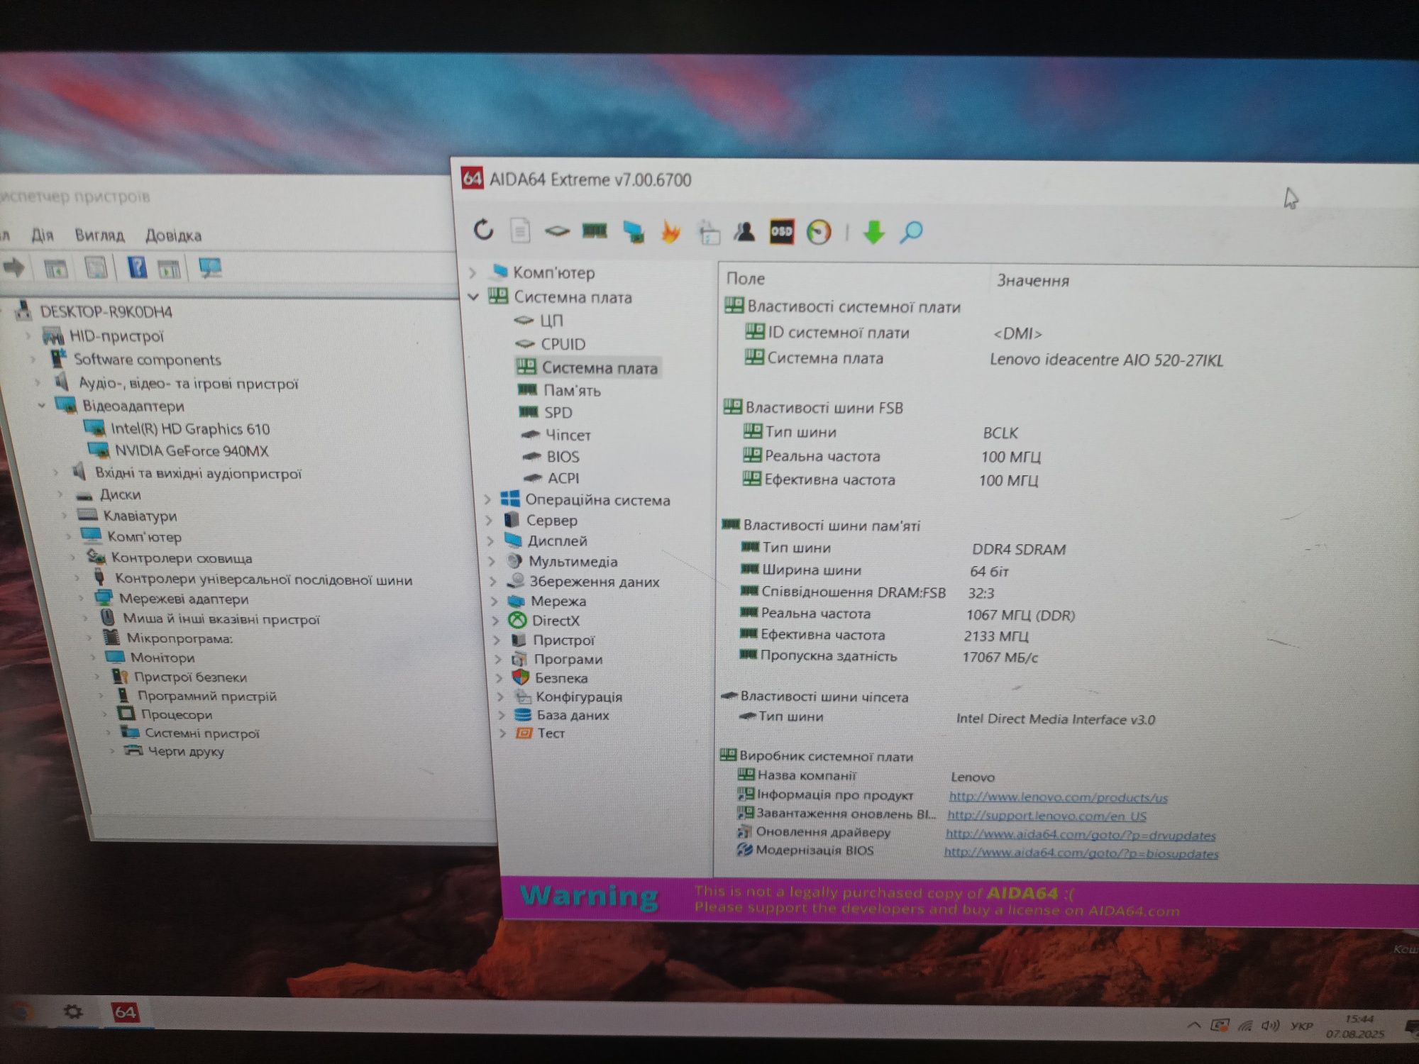Collapse Відеоадаптери in Device Manager
1419x1064 pixels.
(x=41, y=405)
